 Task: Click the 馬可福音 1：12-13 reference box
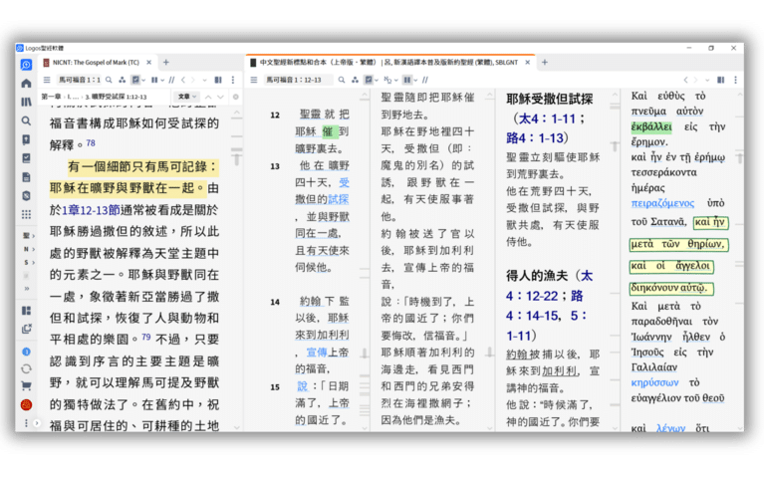pyautogui.click(x=298, y=80)
